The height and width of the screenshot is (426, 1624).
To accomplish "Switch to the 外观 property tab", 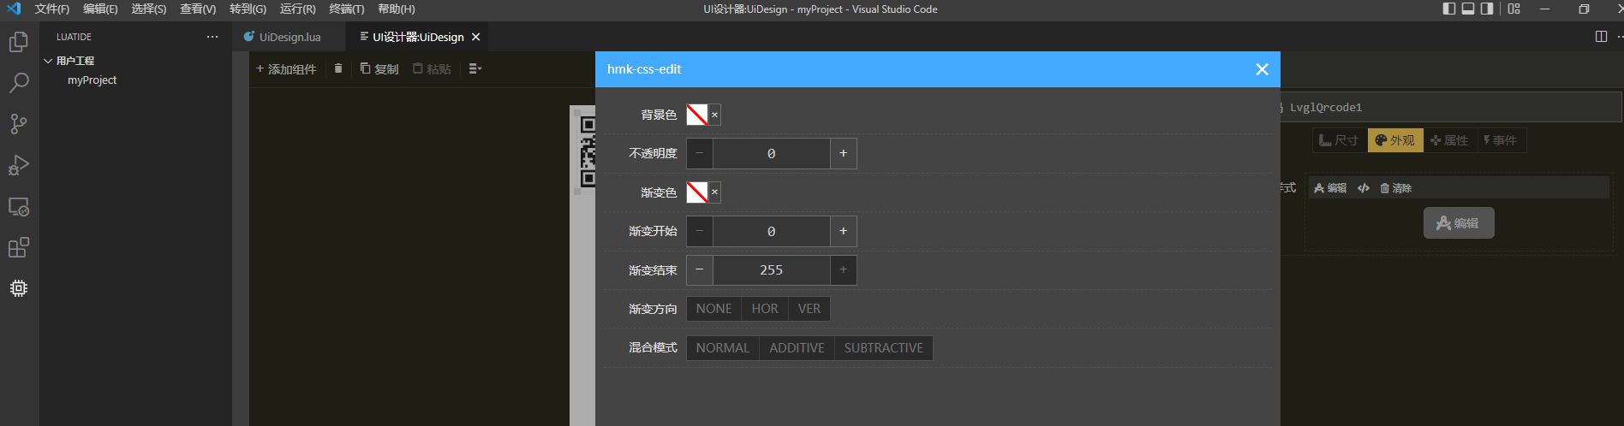I will [1395, 140].
